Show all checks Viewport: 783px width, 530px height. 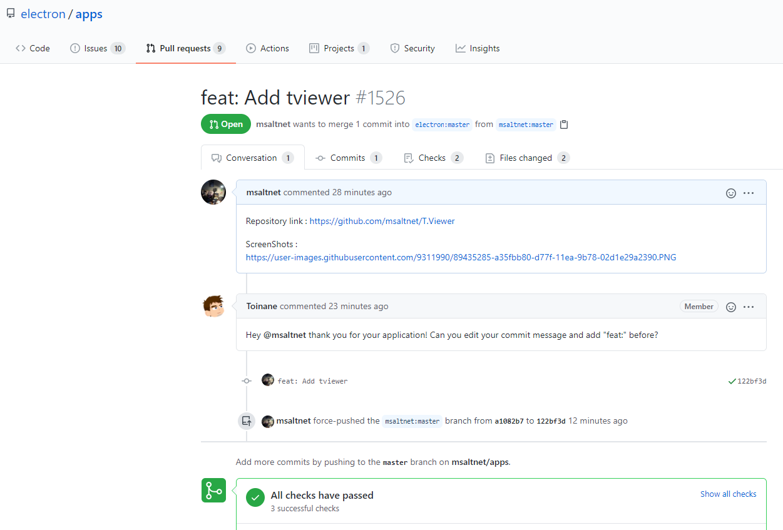[729, 494]
